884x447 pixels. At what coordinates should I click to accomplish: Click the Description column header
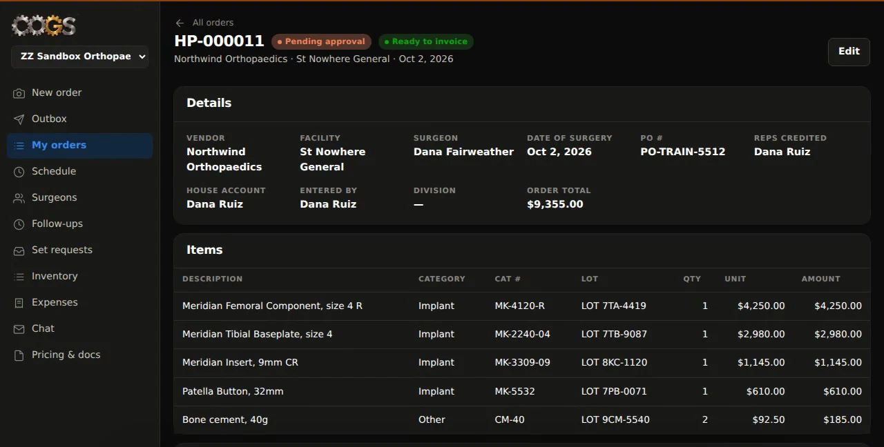213,279
